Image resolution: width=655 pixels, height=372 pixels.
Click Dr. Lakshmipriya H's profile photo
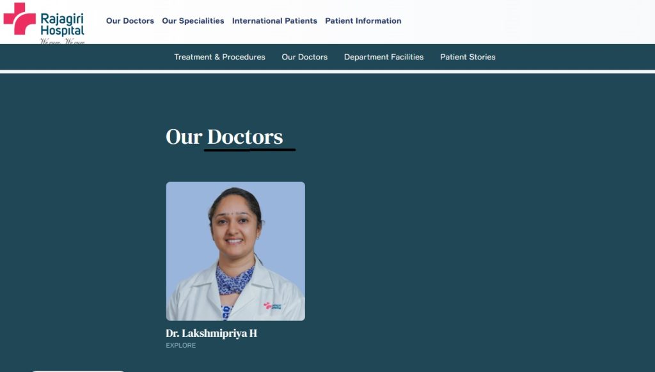tap(235, 251)
